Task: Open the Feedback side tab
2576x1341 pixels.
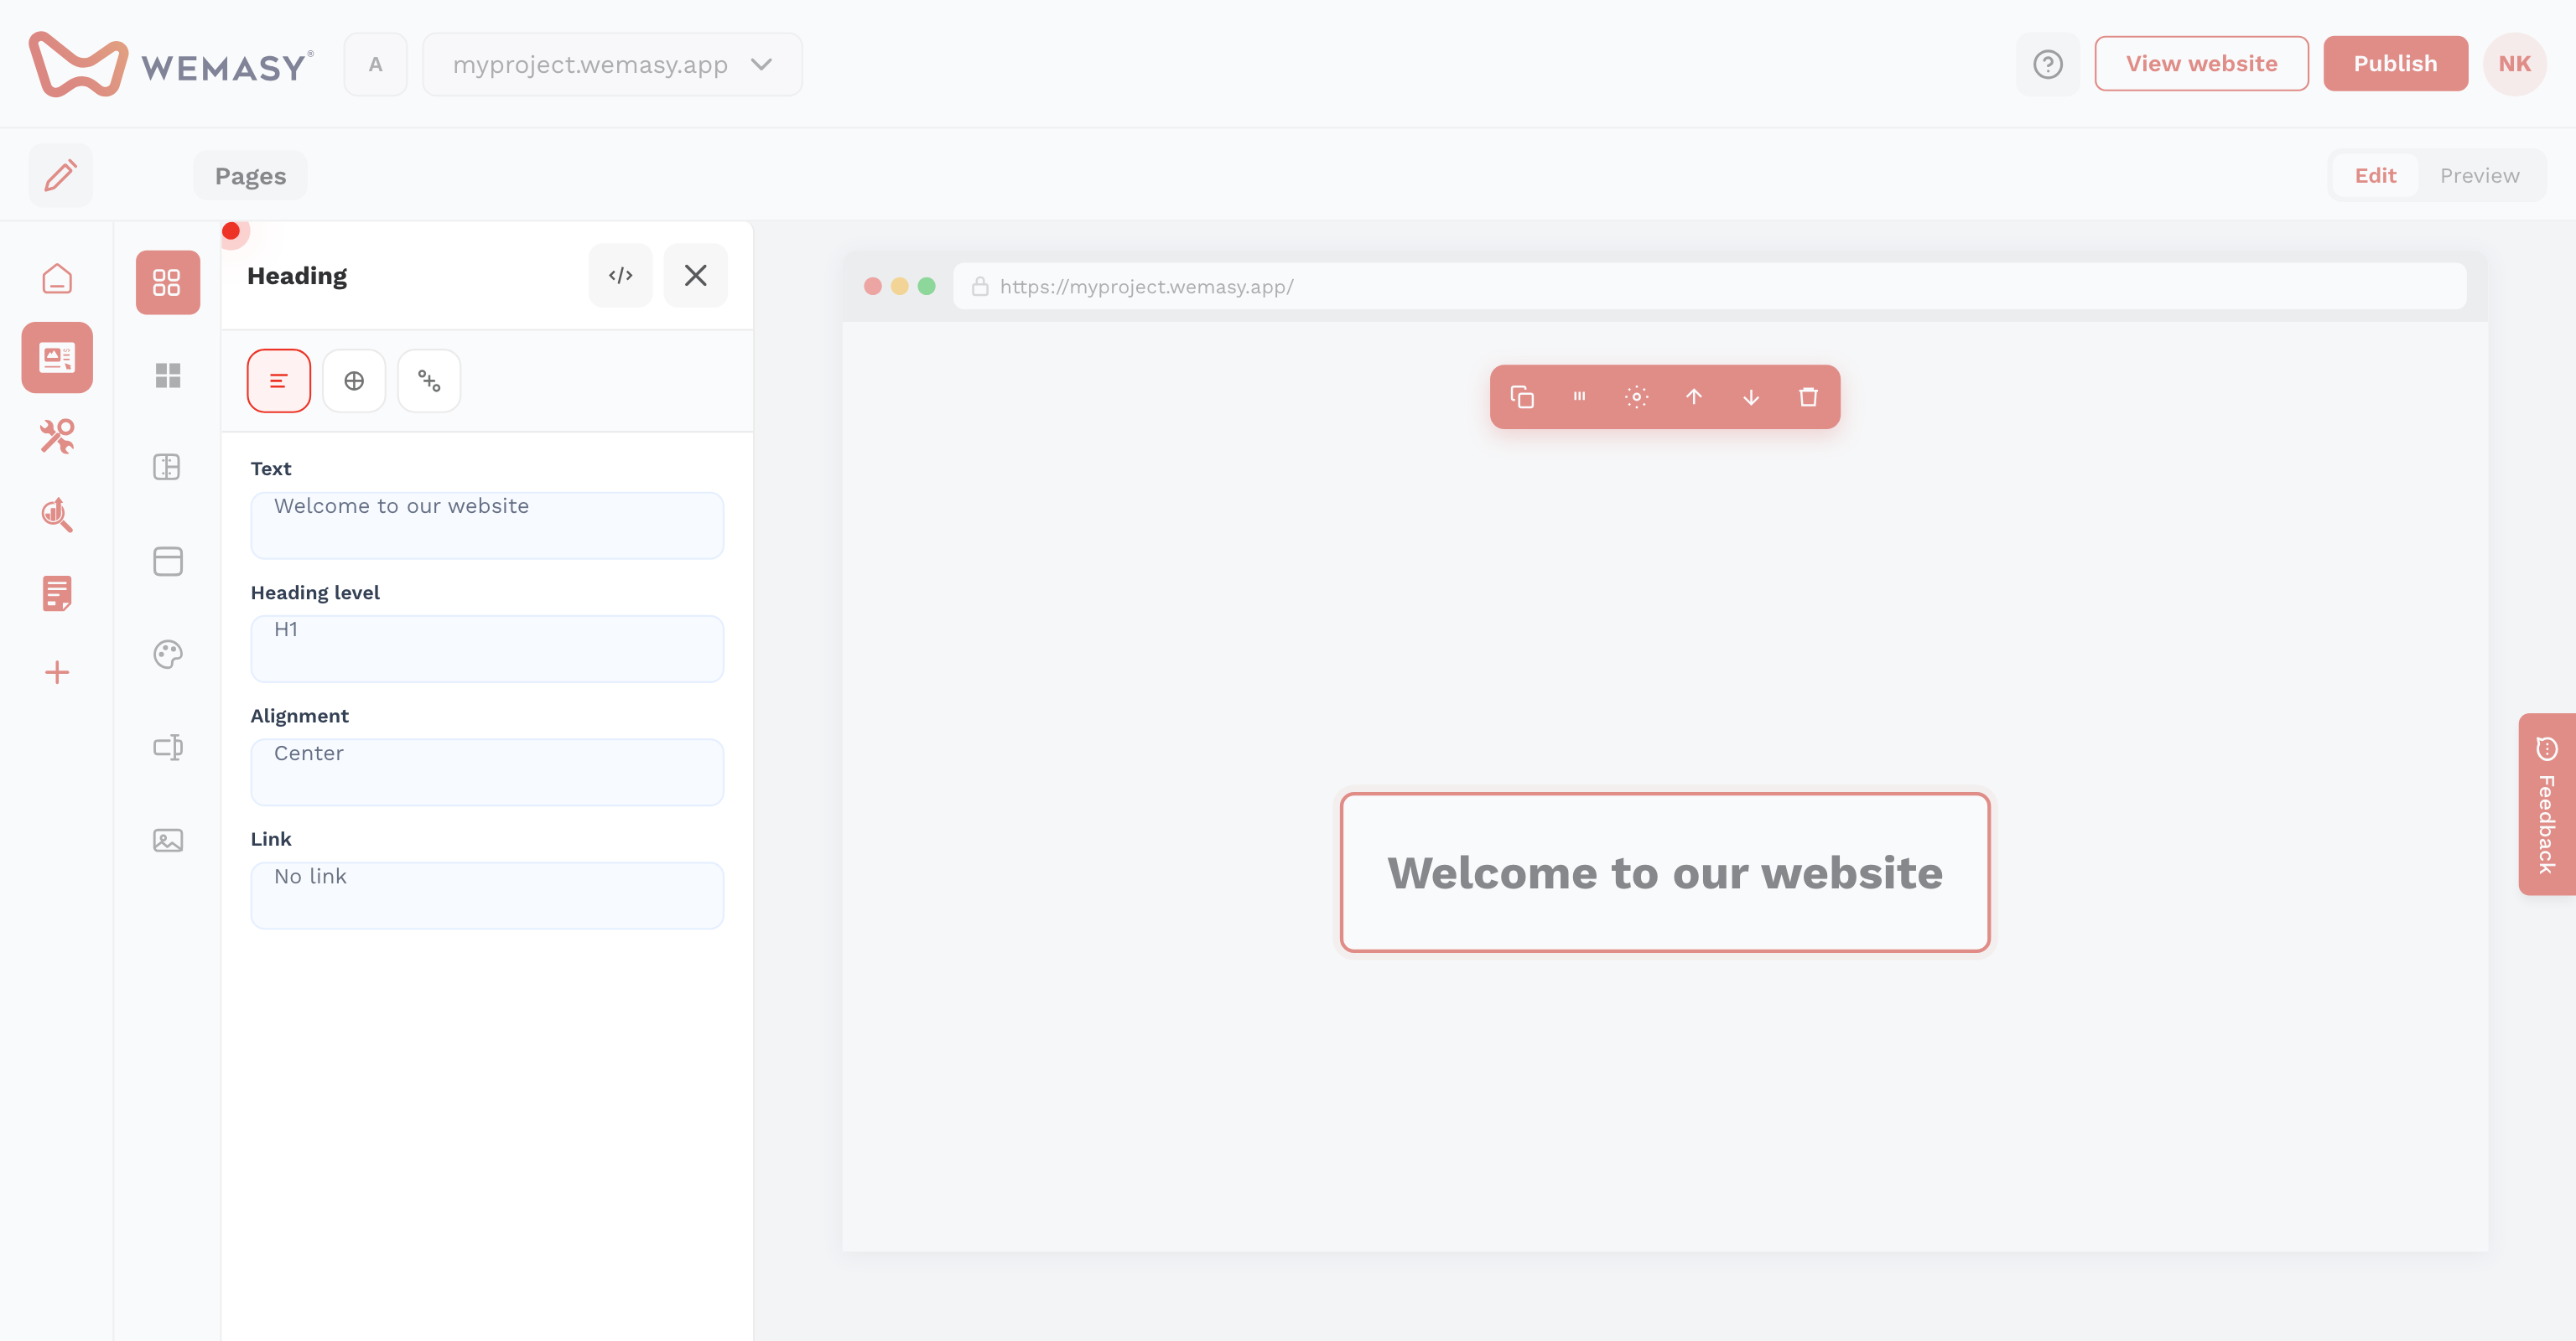Action: coord(2547,805)
